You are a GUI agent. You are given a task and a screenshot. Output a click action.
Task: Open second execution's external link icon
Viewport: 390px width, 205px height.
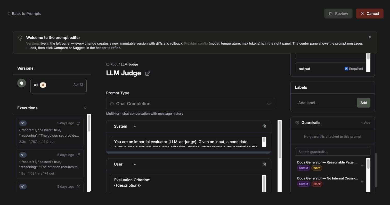click(x=78, y=155)
